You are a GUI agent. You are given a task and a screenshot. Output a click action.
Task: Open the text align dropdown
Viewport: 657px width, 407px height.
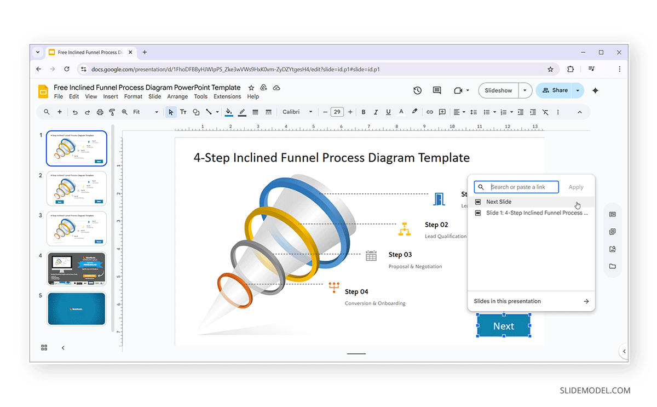pos(459,112)
